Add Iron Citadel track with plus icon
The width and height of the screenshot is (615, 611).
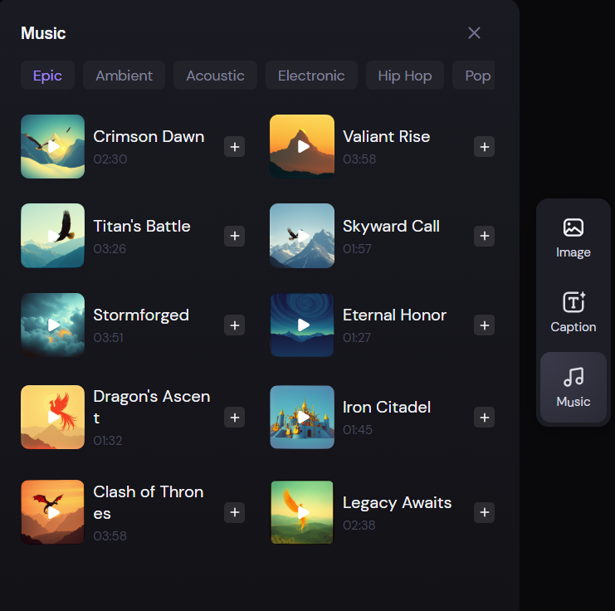[x=485, y=418]
